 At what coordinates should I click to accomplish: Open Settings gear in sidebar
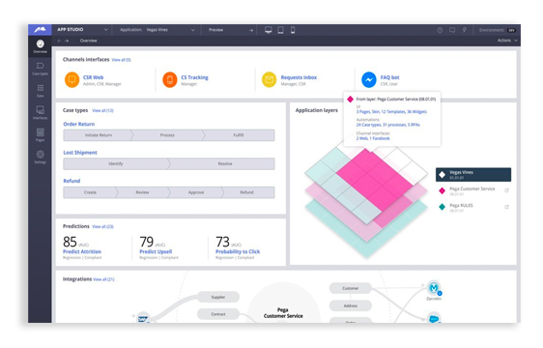pos(41,157)
